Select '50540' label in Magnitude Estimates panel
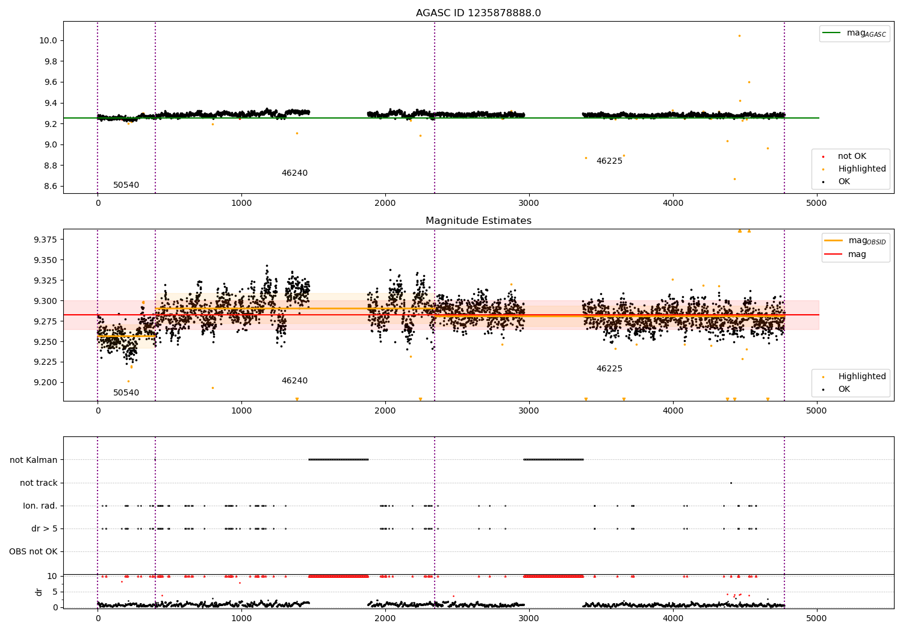The width and height of the screenshot is (903, 632). pyautogui.click(x=126, y=393)
